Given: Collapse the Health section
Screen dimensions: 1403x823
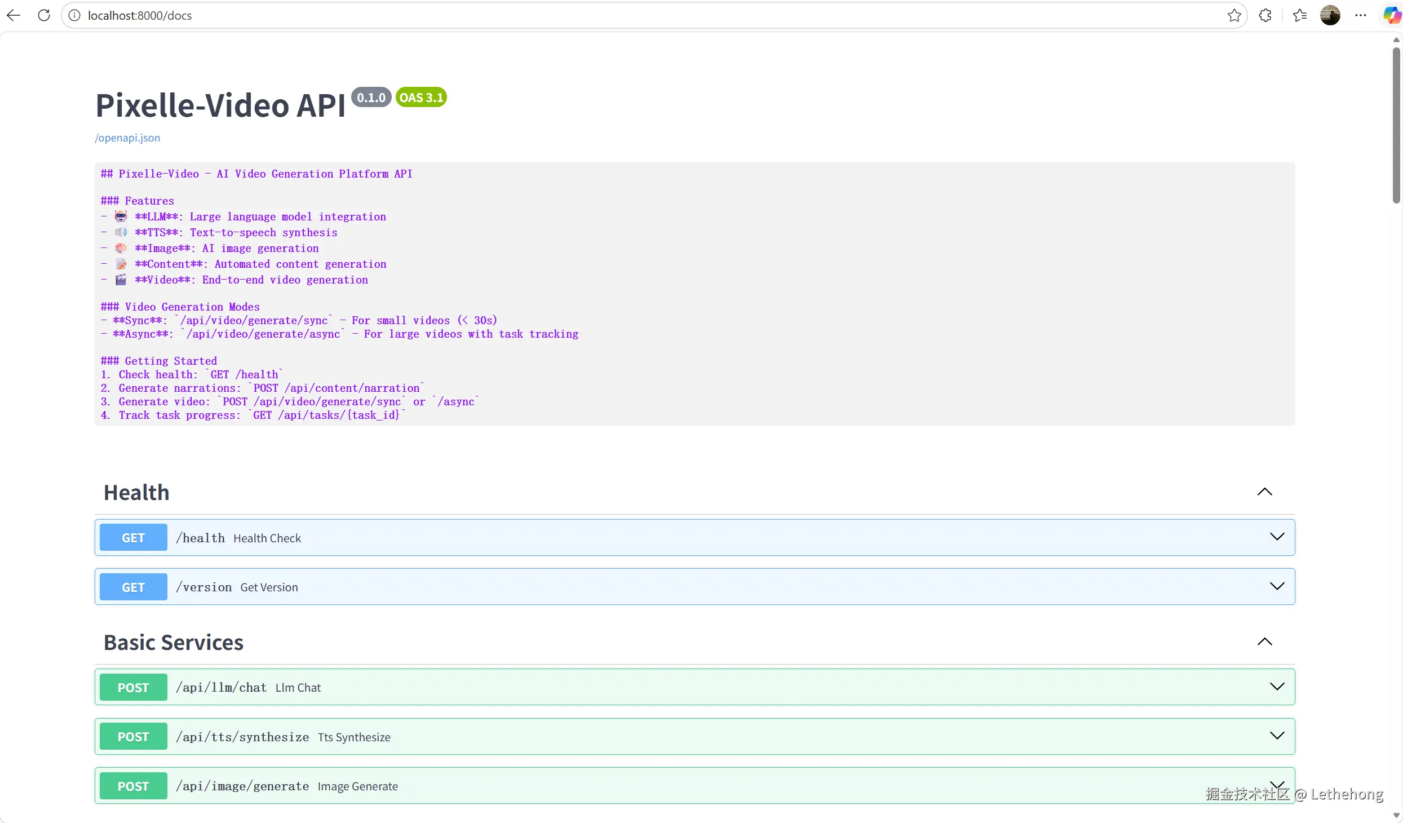Looking at the screenshot, I should 1264,492.
